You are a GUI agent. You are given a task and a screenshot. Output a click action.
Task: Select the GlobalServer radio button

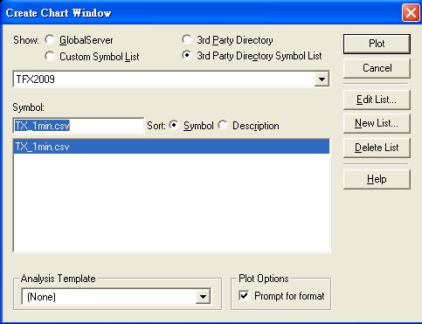click(50, 39)
